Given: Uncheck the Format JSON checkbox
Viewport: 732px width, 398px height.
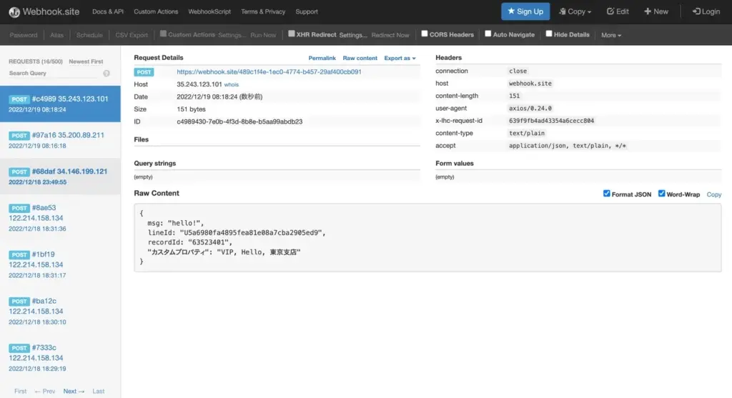Looking at the screenshot, I should pyautogui.click(x=607, y=194).
